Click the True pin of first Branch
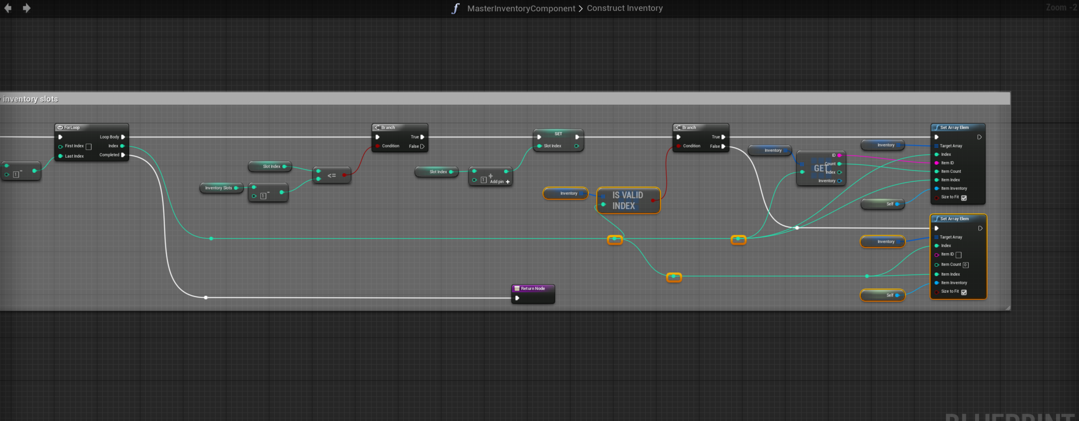 (422, 137)
